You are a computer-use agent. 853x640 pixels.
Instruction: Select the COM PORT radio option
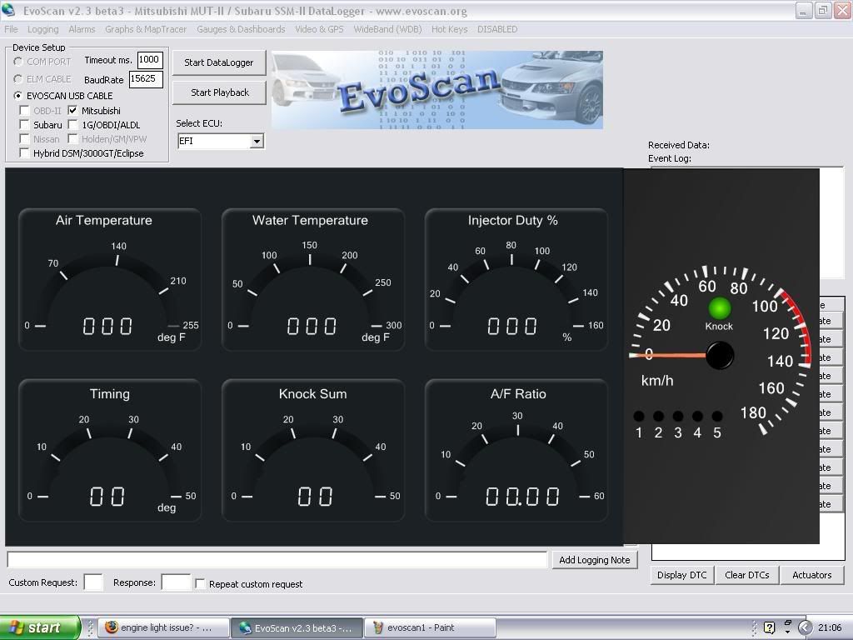18,62
